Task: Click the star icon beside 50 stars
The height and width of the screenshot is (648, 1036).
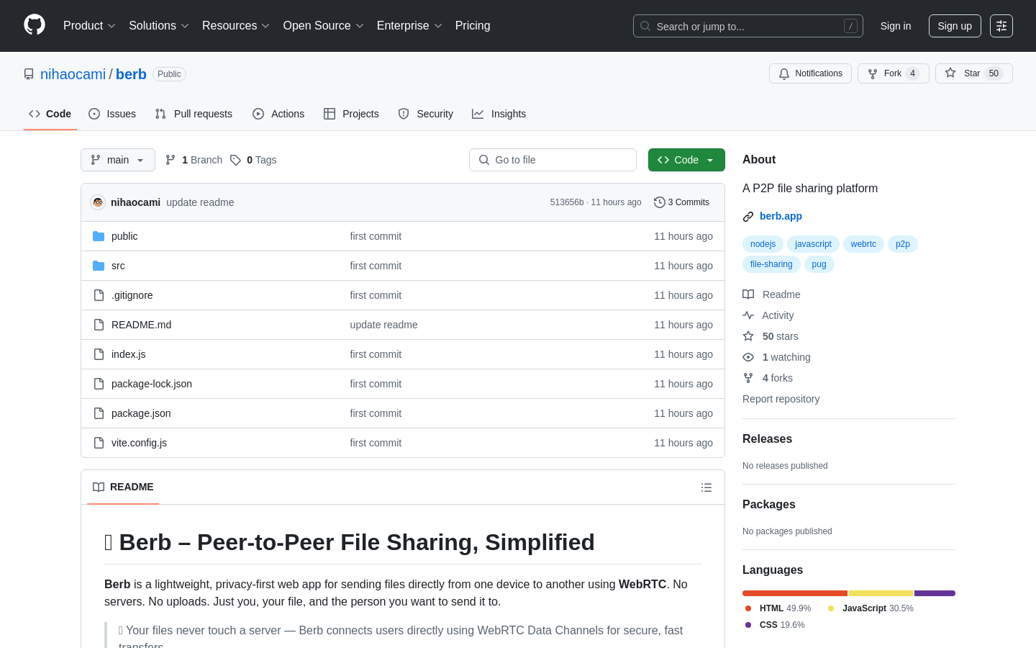Action: [x=748, y=336]
